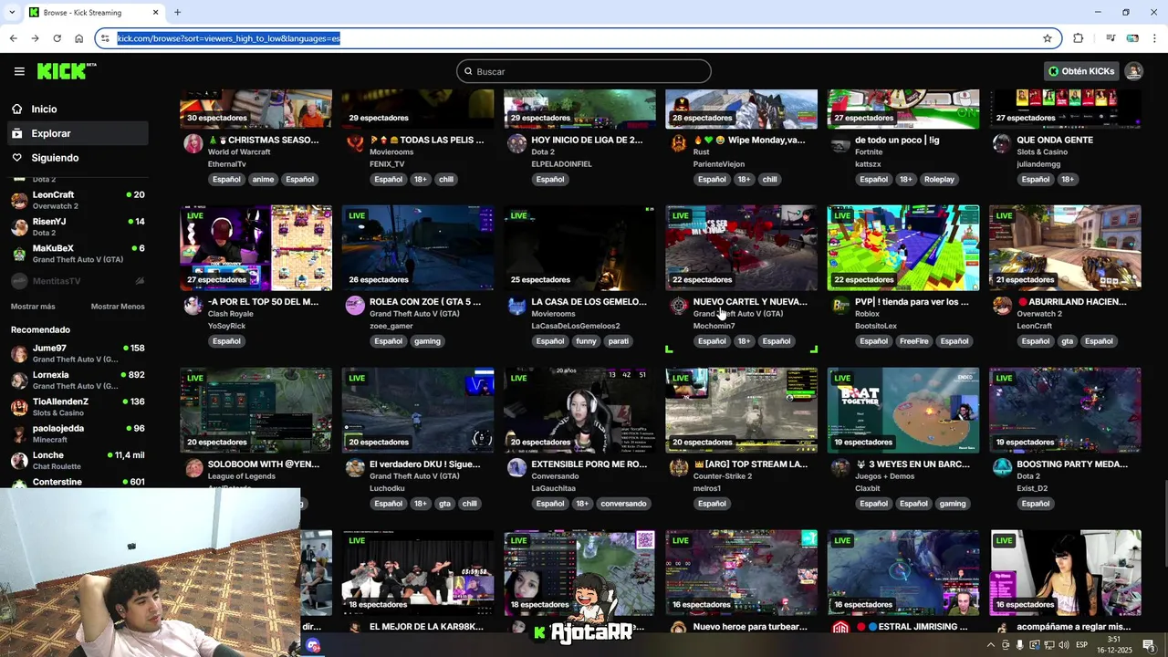Click the World of Warcraft category link
Viewport: 1168px width, 657px height.
coord(239,151)
